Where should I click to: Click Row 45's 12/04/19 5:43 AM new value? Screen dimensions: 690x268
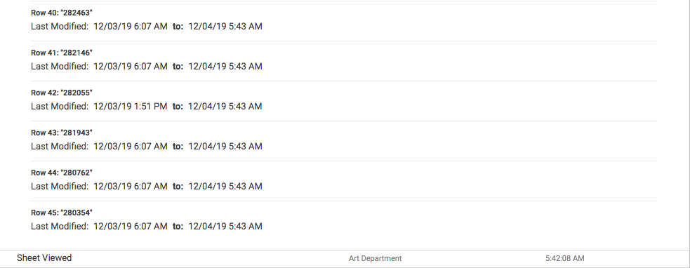tap(225, 227)
